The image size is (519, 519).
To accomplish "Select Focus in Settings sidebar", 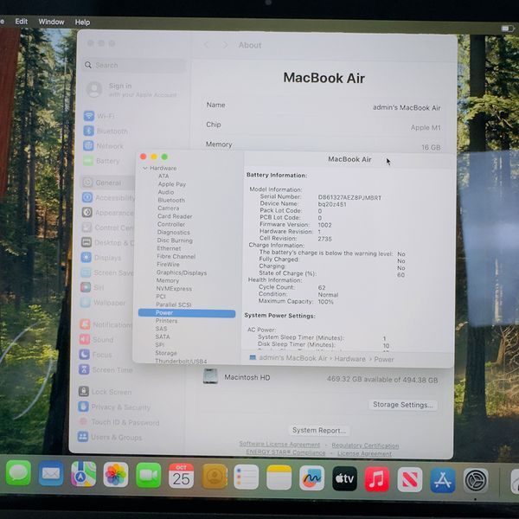I will [x=96, y=355].
